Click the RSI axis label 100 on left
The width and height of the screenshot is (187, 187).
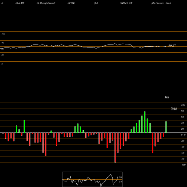3,34
